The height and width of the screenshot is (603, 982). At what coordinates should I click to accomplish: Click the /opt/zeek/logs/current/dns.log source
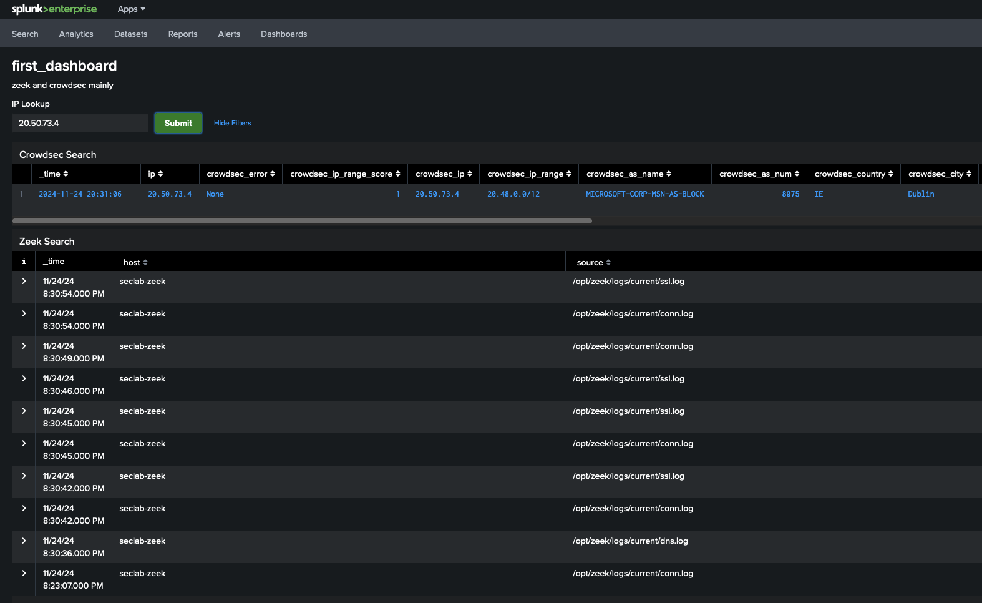(630, 541)
